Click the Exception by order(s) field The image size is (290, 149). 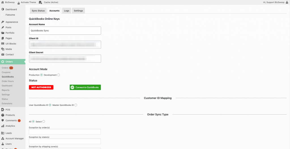pos(65,132)
